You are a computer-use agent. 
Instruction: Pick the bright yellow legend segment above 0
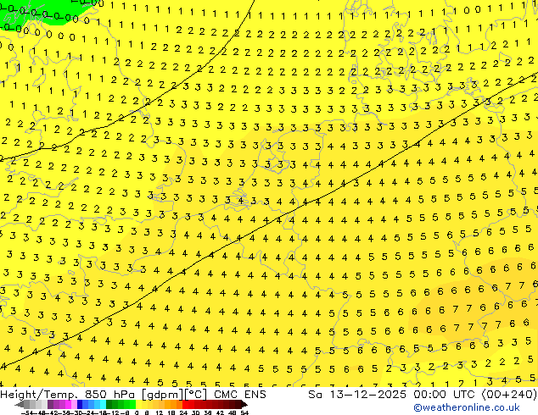tap(138, 405)
